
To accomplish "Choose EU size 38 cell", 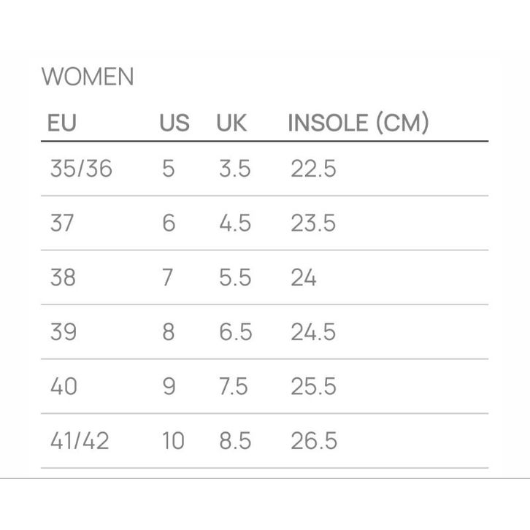I will click(63, 277).
